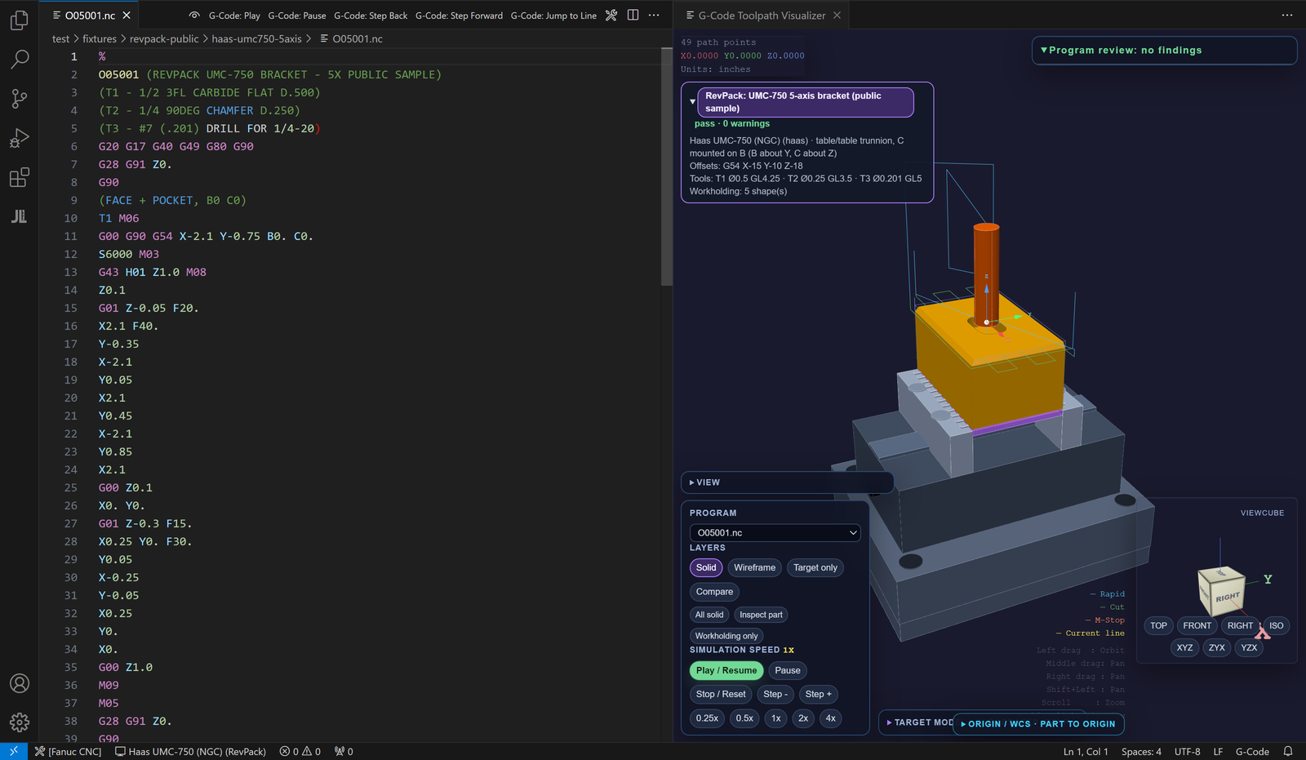Open the O05001.nc program dropdown
Viewport: 1306px width, 760px height.
pyautogui.click(x=775, y=532)
